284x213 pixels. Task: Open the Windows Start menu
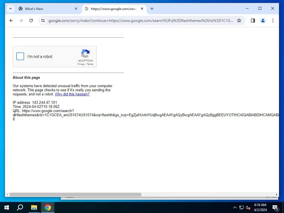pyautogui.click(x=7, y=207)
